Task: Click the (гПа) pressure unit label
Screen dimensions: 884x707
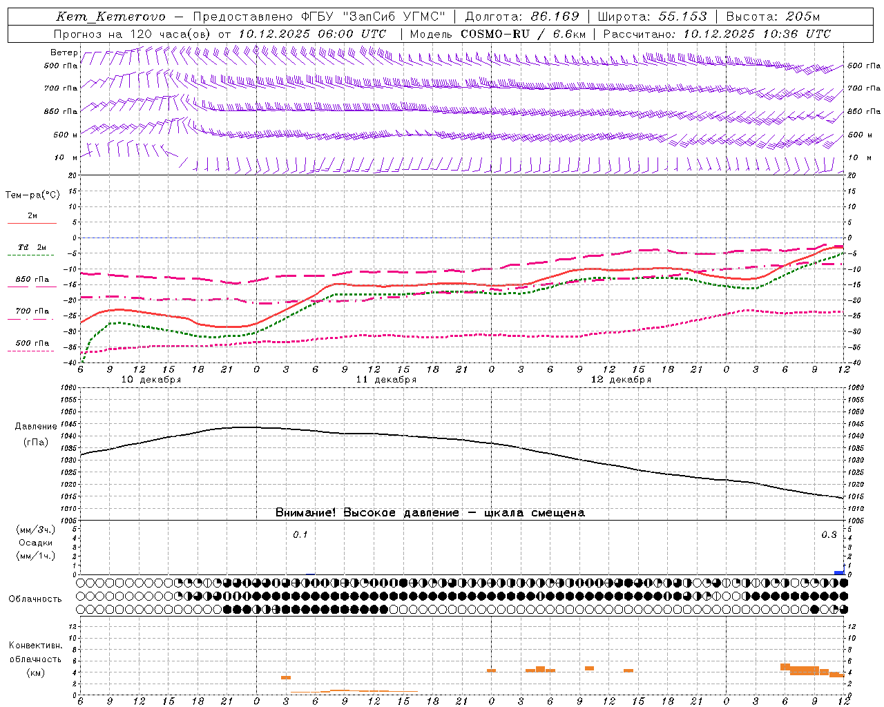Action: (36, 443)
